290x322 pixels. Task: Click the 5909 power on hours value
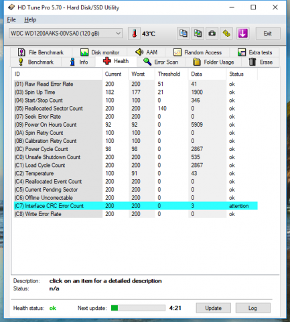click(197, 125)
